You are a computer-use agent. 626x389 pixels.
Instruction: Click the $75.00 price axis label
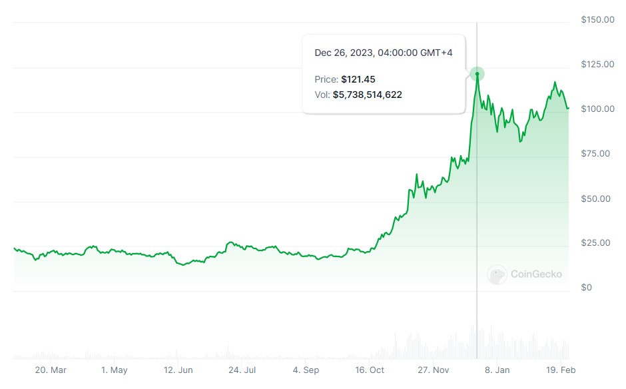[x=595, y=154]
